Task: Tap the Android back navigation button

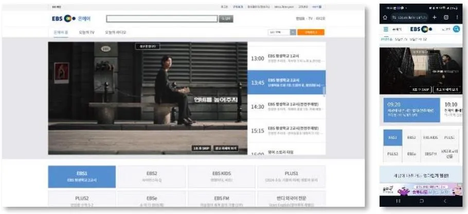Action: (x=445, y=201)
